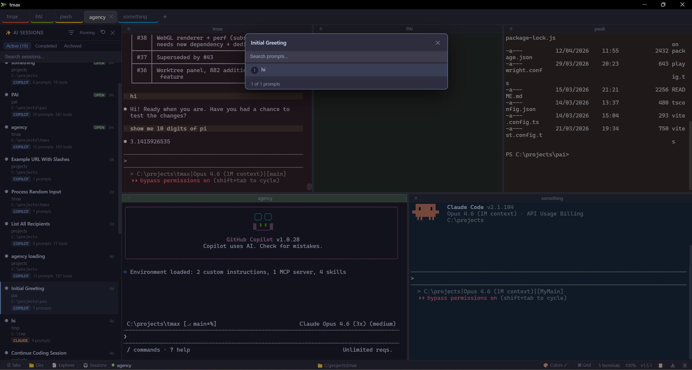Click the warning triangle icon in status bar
692x370 pixels.
[x=673, y=365]
